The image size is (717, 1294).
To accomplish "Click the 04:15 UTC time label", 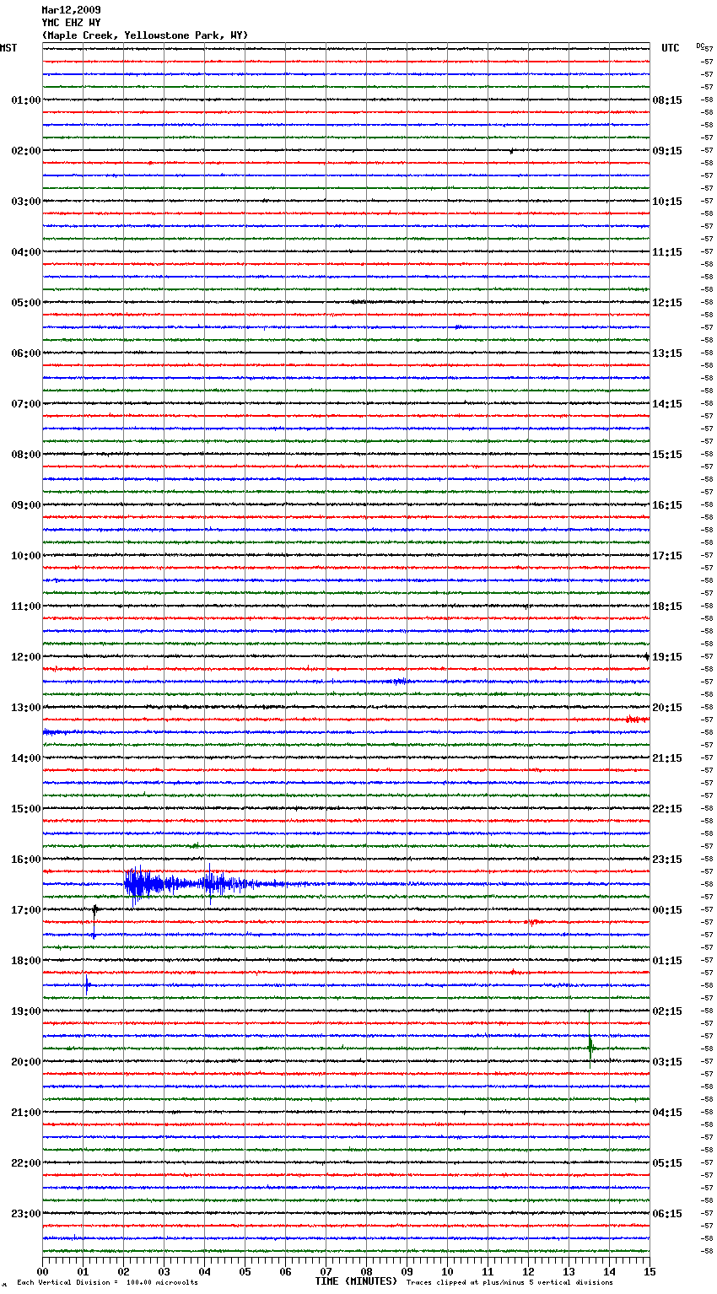I will coord(667,1113).
